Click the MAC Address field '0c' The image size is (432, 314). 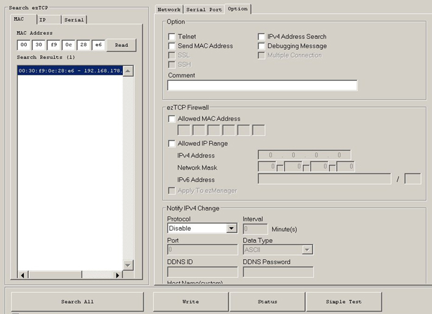(x=69, y=45)
